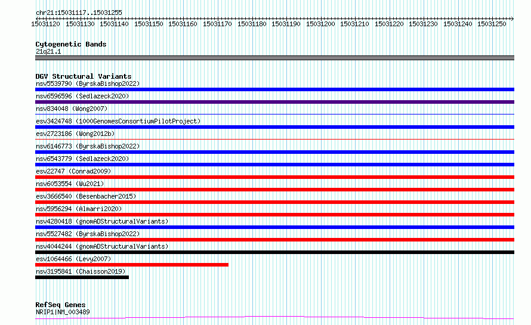Open variant nsv3195841 (Chaisson2019) label
531x325 pixels.
pos(81,271)
